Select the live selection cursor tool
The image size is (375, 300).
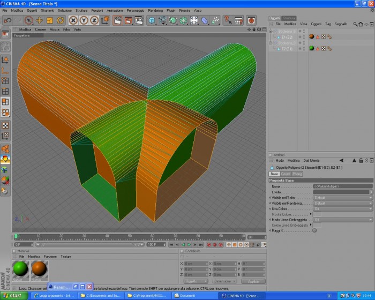click(29, 20)
